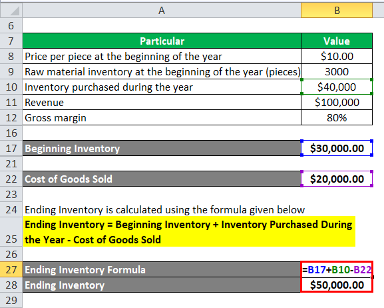
Task: Select row 28 header
Action: [11, 285]
